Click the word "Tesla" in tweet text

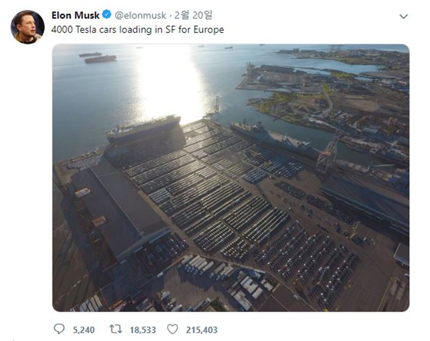tap(89, 29)
